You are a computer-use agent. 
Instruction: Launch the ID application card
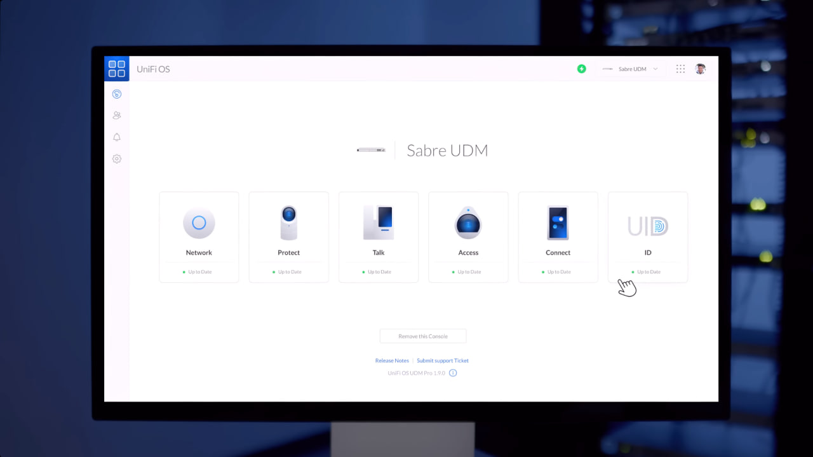point(648,237)
